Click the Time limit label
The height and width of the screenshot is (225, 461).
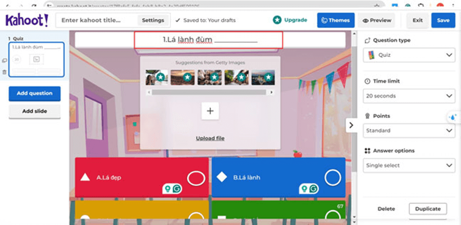pos(386,81)
